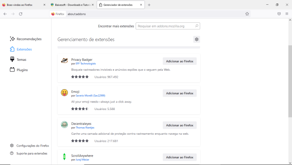Close the Gerenciador de extensões tab
Screen dimensions: 292x165
(141, 5)
